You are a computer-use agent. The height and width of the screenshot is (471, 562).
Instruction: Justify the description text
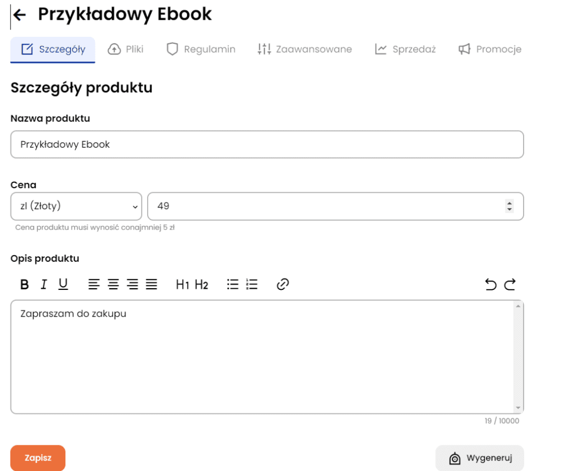tap(151, 284)
